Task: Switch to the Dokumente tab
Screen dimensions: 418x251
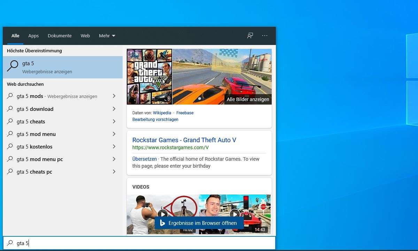Action: point(60,36)
